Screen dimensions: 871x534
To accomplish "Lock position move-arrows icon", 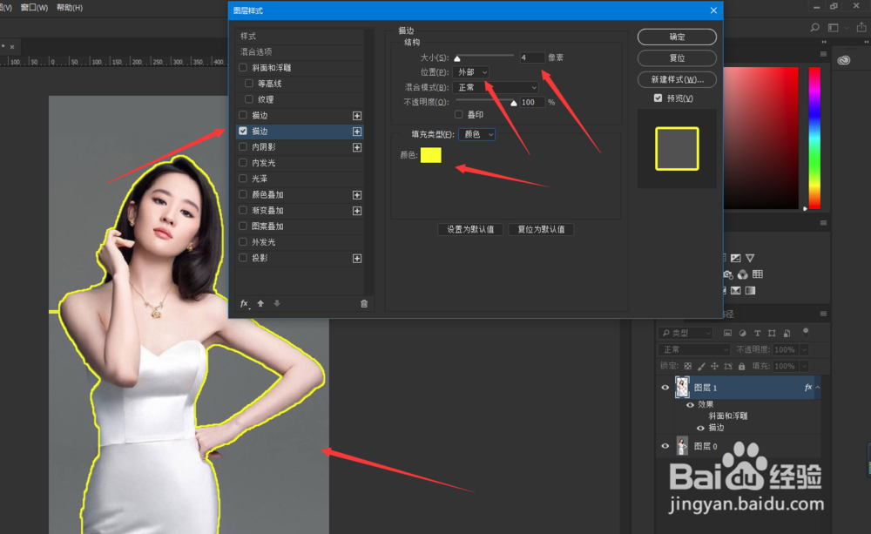I will [715, 366].
